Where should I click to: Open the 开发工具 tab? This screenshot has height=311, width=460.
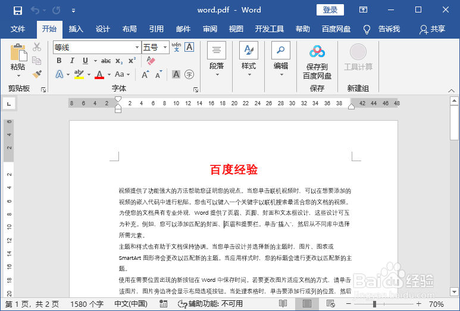tap(270, 29)
